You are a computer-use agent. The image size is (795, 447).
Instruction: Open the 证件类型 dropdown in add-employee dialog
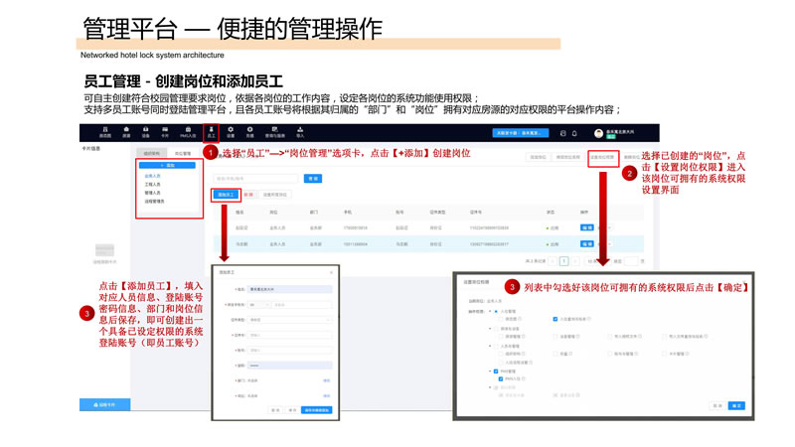289,320
